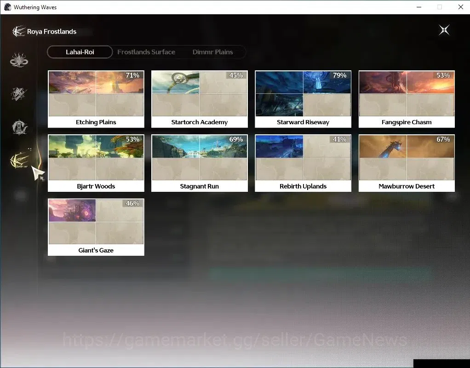
Task: Open the Rebirth Uplands card
Action: (x=303, y=163)
